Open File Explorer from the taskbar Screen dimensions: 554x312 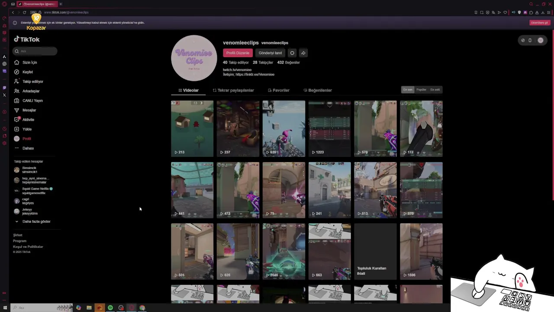89,308
